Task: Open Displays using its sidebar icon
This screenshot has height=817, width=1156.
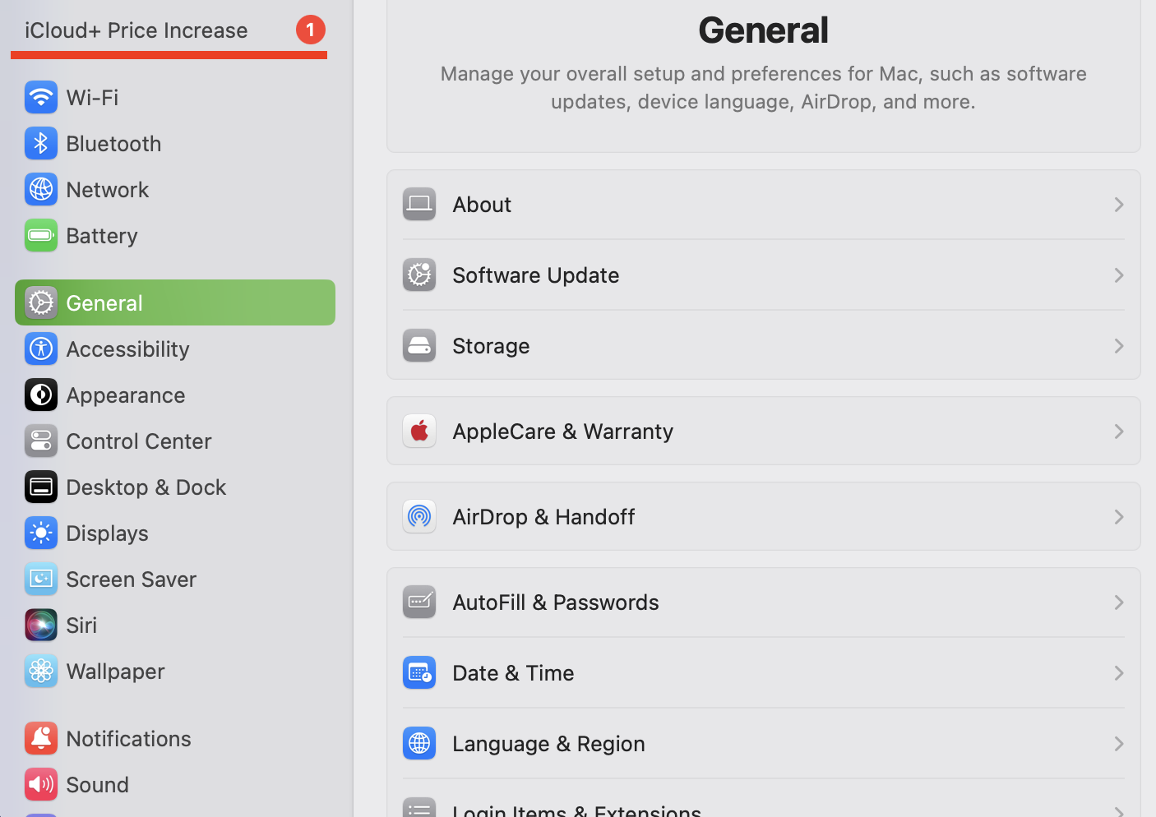Action: click(41, 533)
